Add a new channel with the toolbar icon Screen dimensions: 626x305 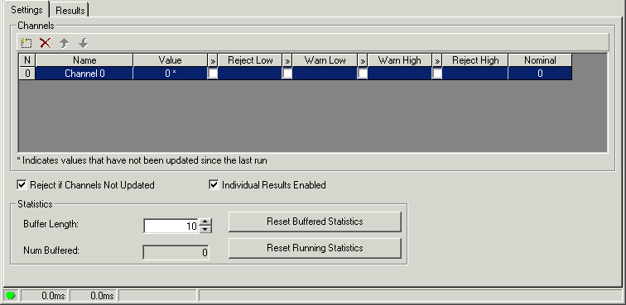26,43
